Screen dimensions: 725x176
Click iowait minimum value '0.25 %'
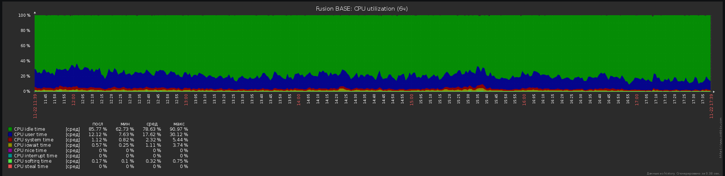[x=126, y=145]
